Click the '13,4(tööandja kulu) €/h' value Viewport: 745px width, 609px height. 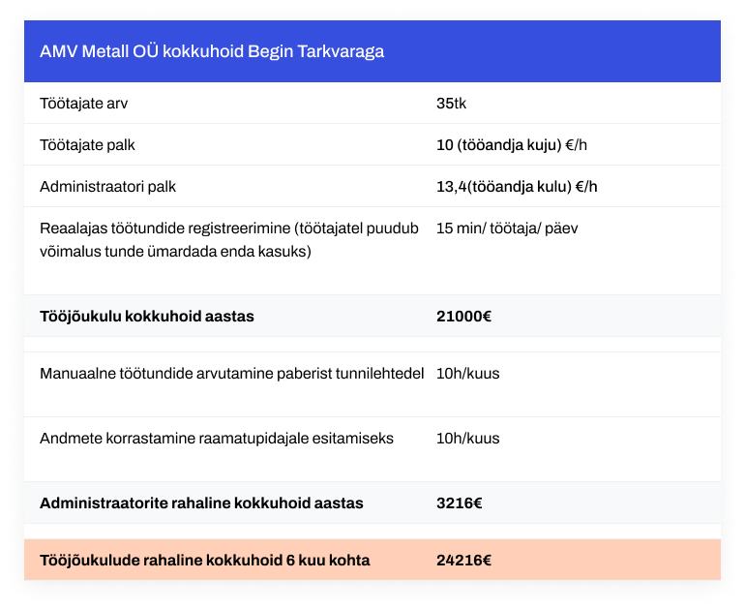tap(517, 186)
